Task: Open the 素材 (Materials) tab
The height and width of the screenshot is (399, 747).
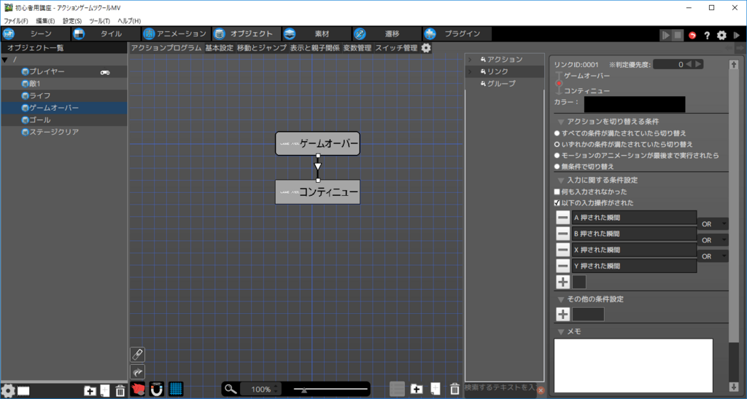Action: (317, 33)
